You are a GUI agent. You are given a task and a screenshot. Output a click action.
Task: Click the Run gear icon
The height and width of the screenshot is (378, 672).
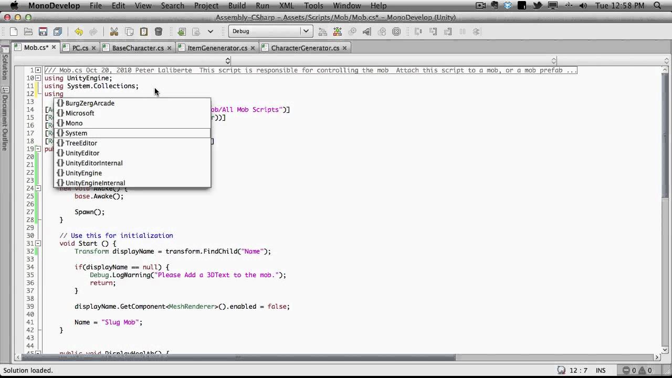[352, 31]
